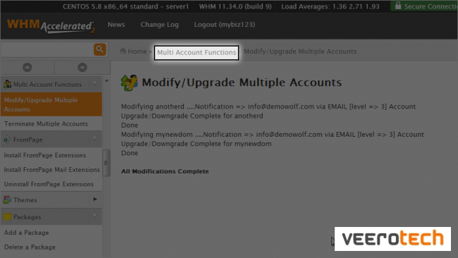The width and height of the screenshot is (458, 258).
Task: Click the Packages section icon
Action: pyautogui.click(x=7, y=217)
